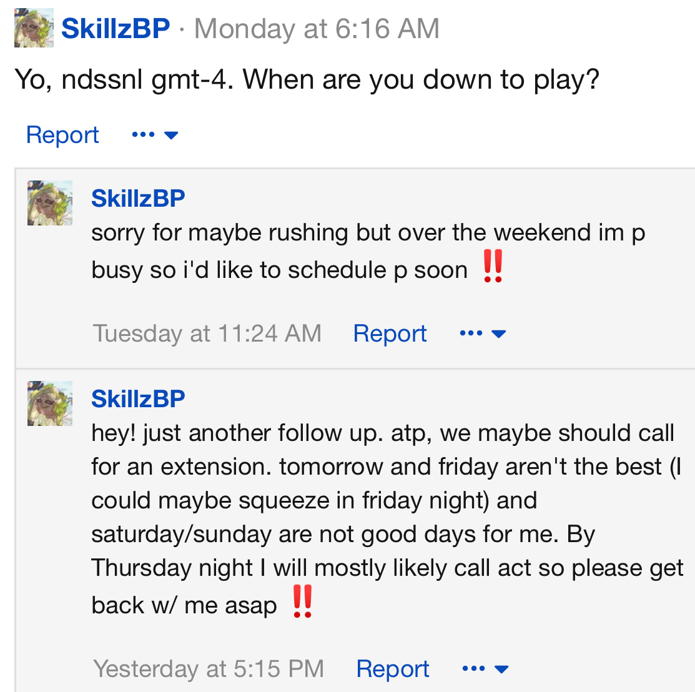Screen dimensions: 695x692
Task: Select the 'sorry for maybe rushing' reply text
Action: (x=368, y=251)
